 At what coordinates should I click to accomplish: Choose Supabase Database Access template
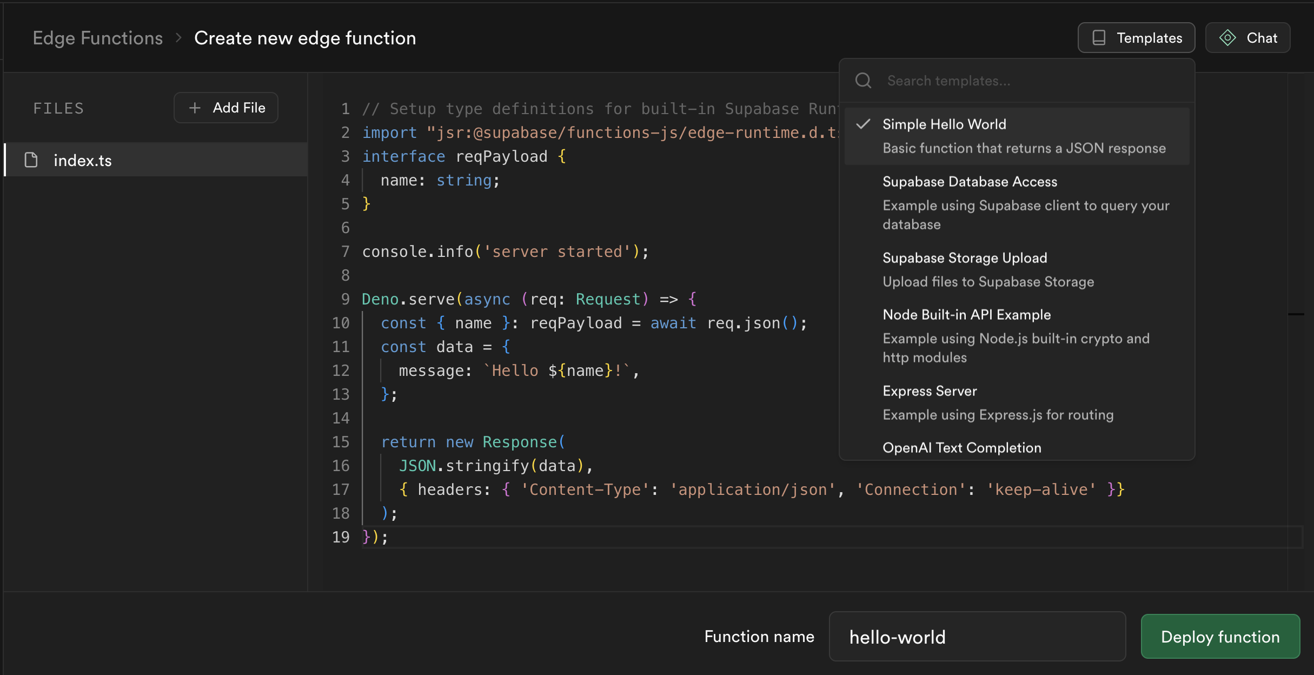pyautogui.click(x=1017, y=203)
